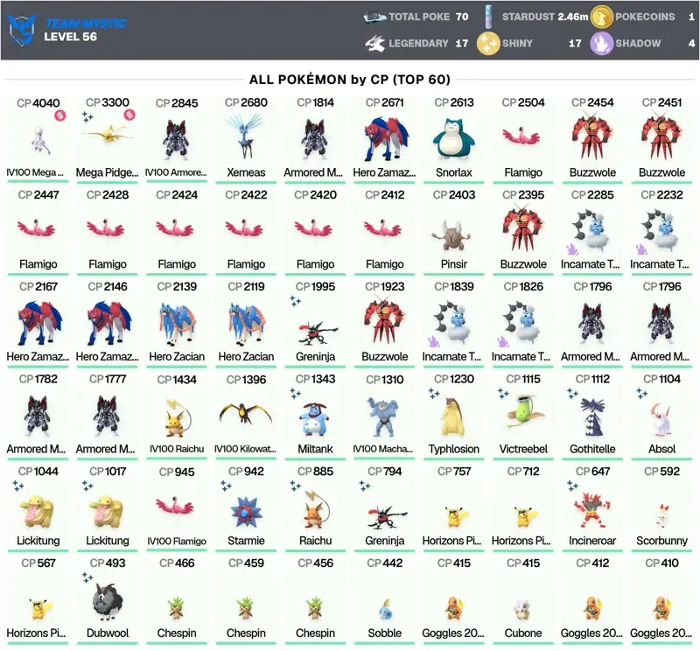This screenshot has height=651, width=700.
Task: Select the Greninja with CP 794
Action: coord(387,517)
